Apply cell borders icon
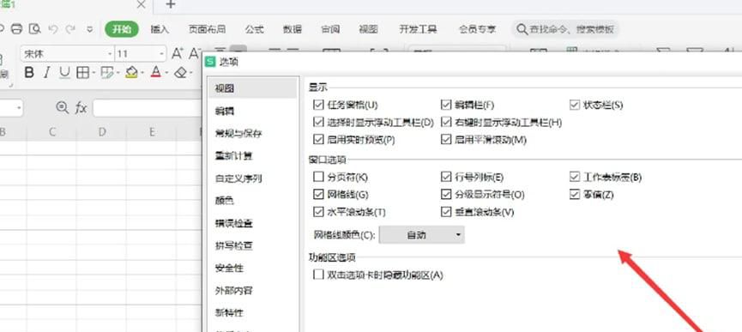The image size is (742, 332). [x=83, y=72]
